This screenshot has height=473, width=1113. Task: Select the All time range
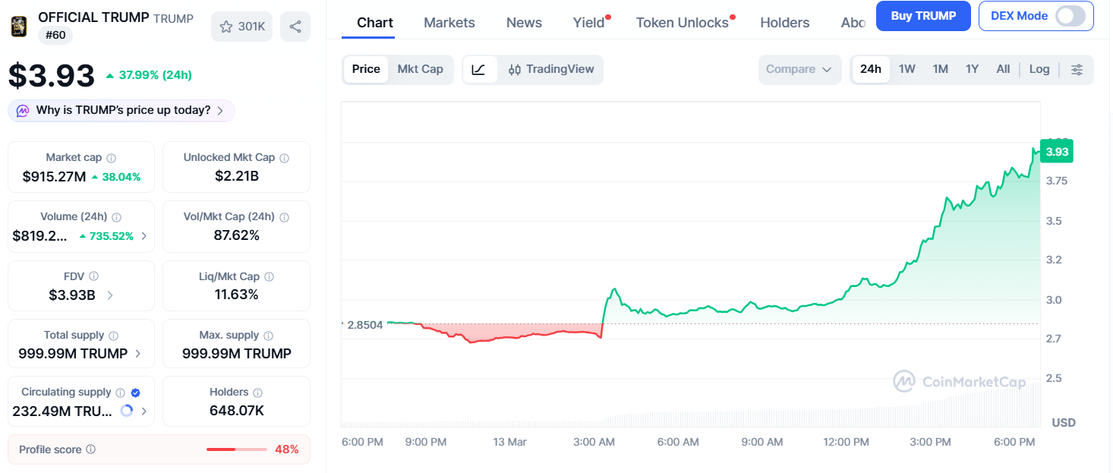[1003, 69]
